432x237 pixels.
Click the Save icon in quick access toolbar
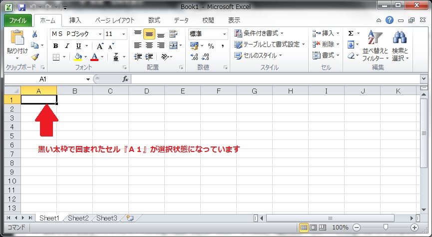pyautogui.click(x=22, y=7)
